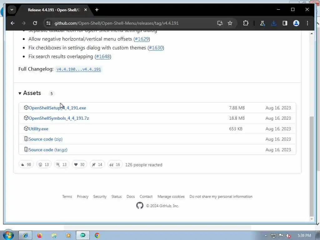Click the address bar URL
This screenshot has width=320, height=240.
pos(117,23)
